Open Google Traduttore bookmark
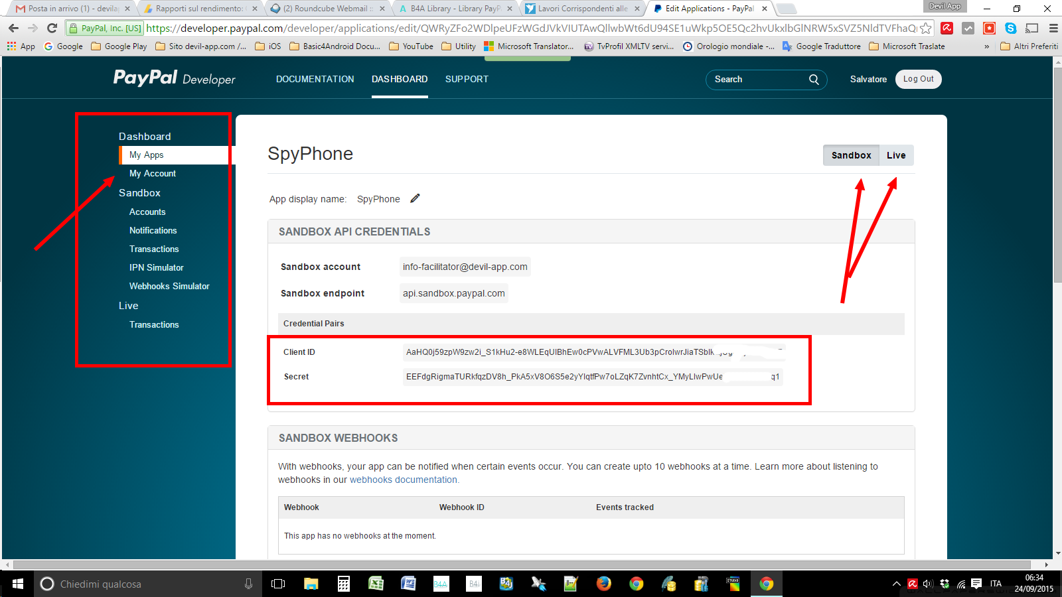The image size is (1062, 597). point(822,46)
